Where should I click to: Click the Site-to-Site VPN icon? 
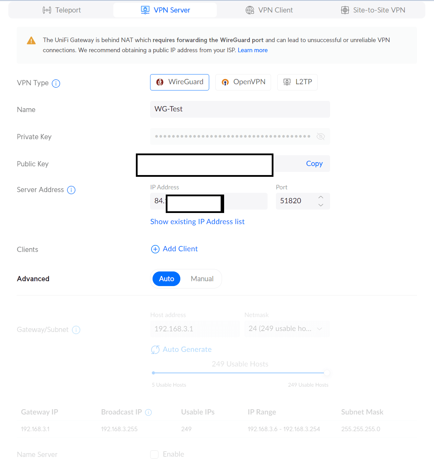pos(345,10)
